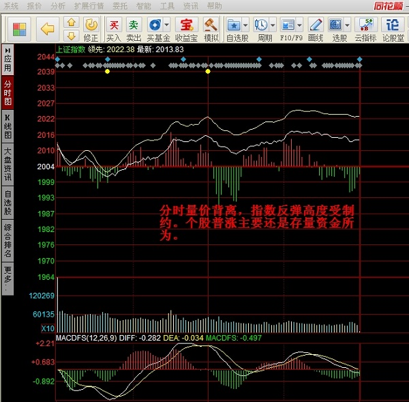The height and width of the screenshot is (402, 409).
Task: Switch to the K线图 sidebar tab
Action: click(x=7, y=126)
